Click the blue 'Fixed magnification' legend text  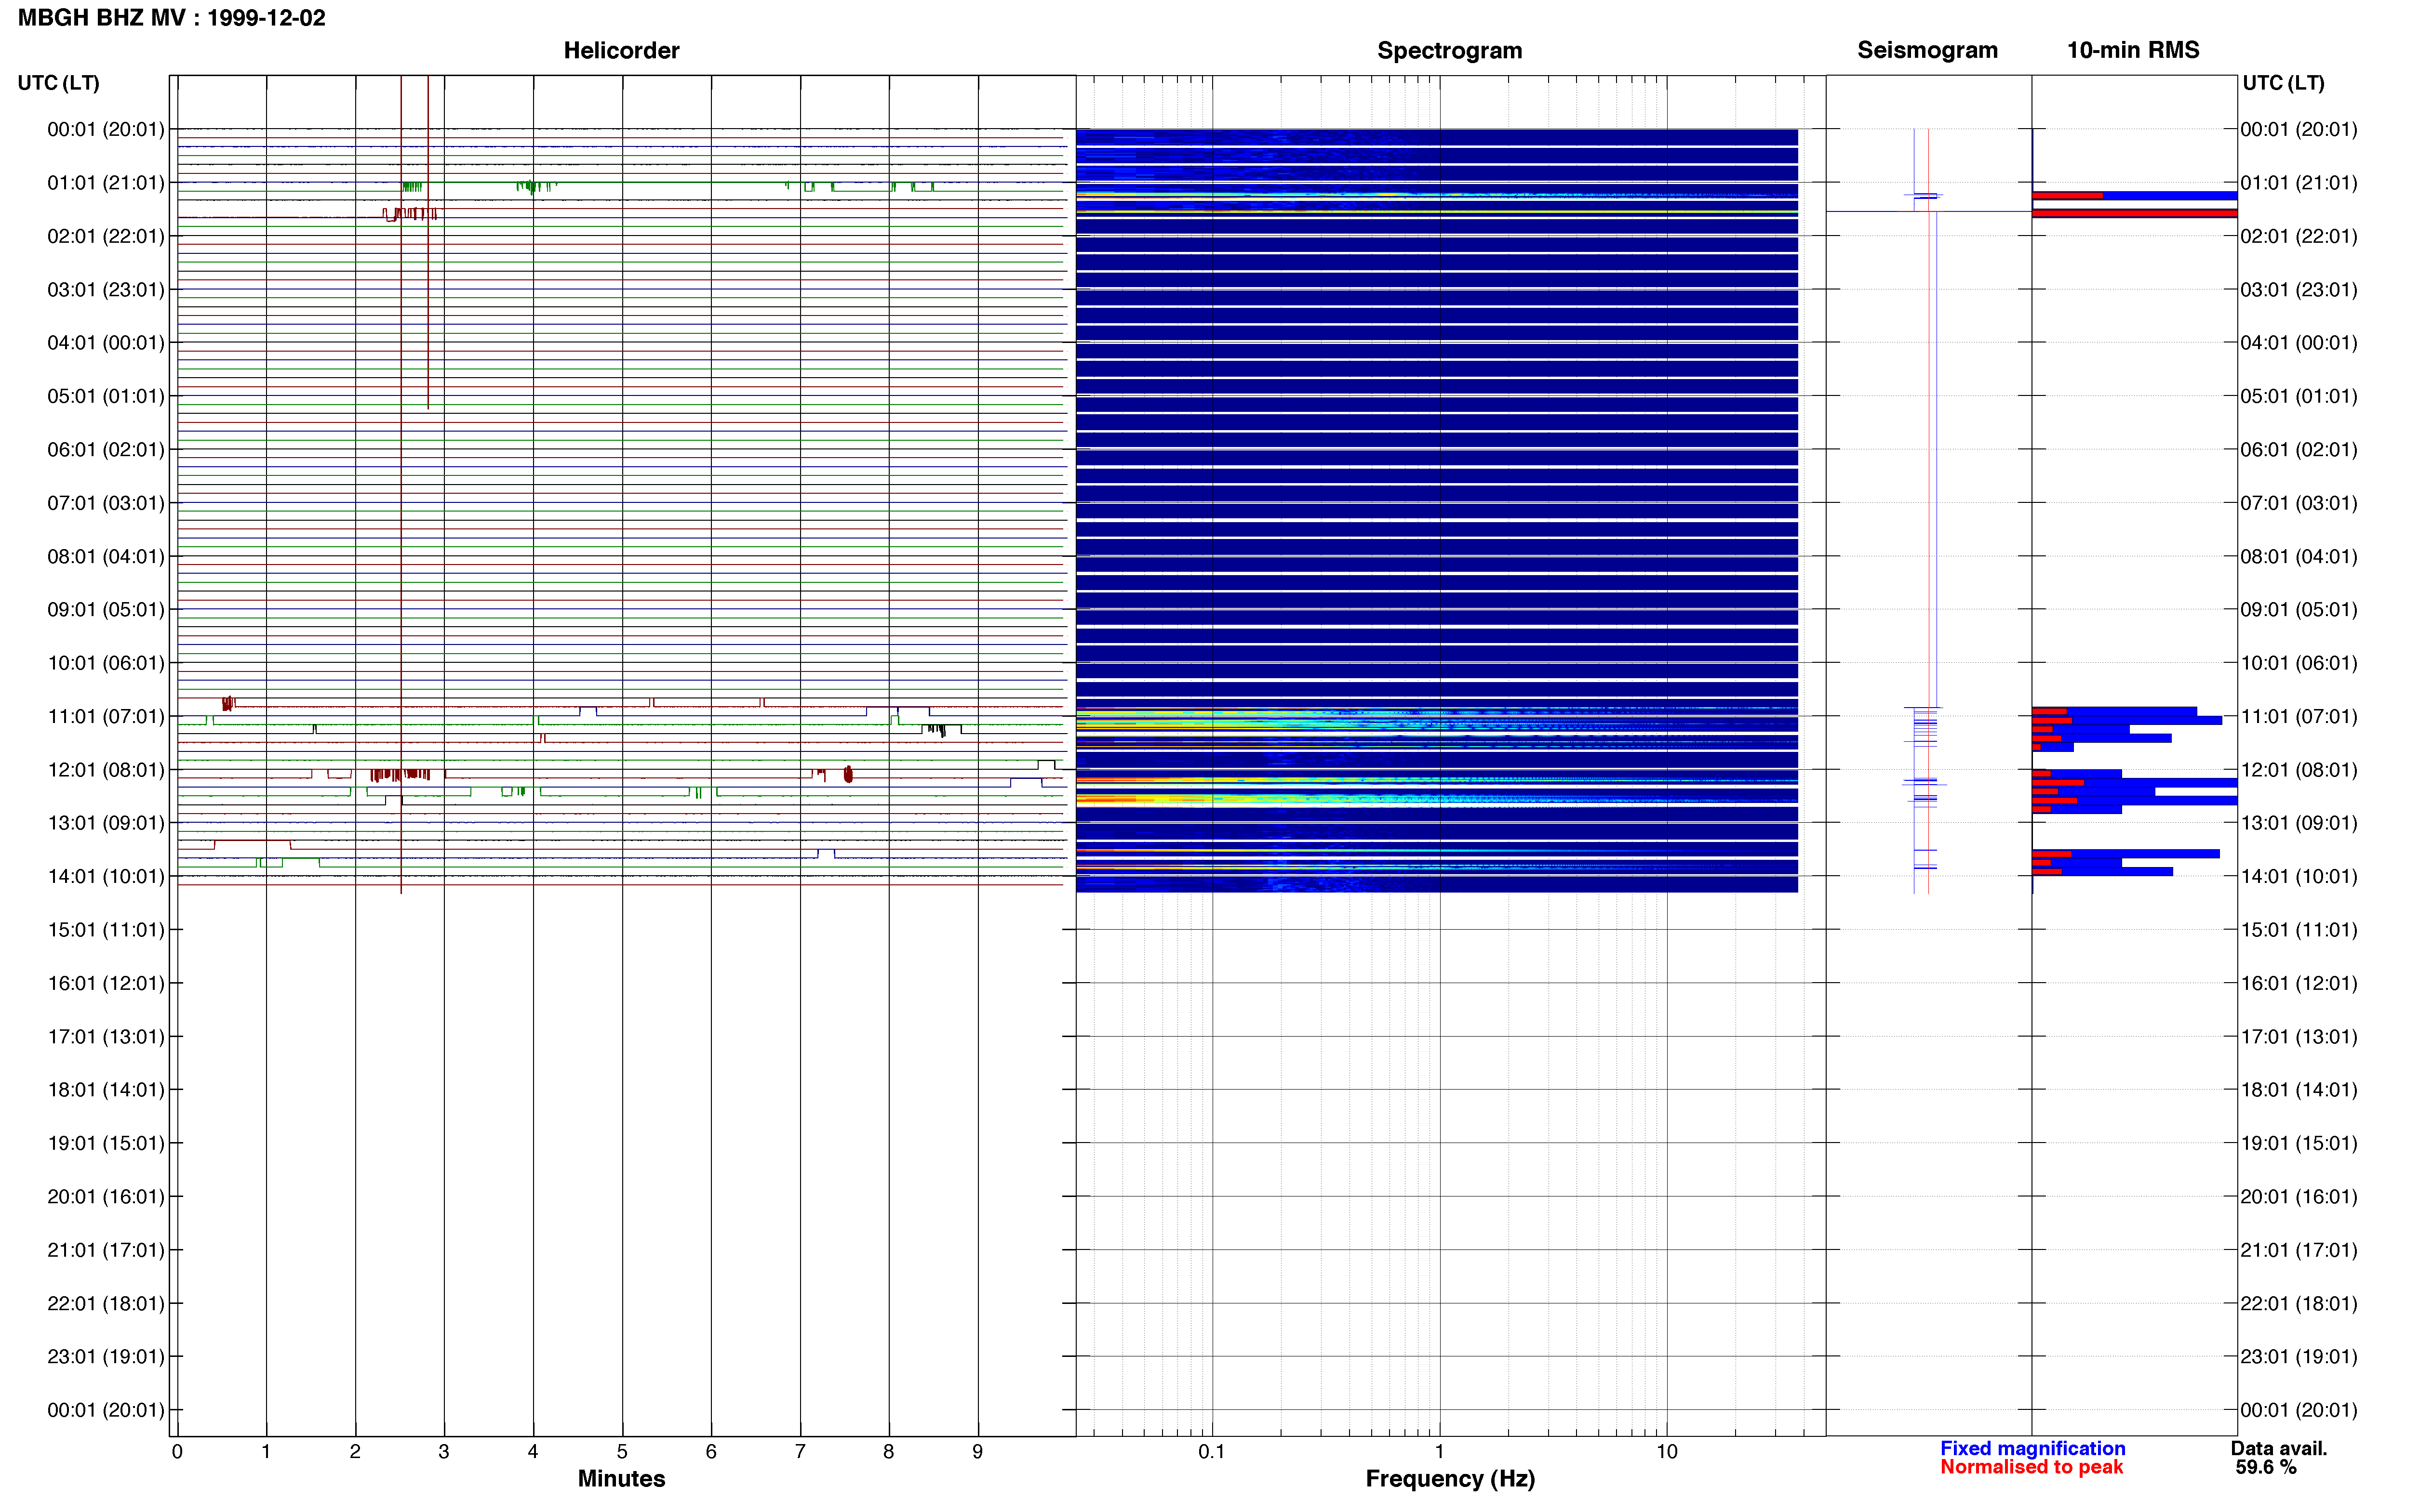[2032, 1448]
